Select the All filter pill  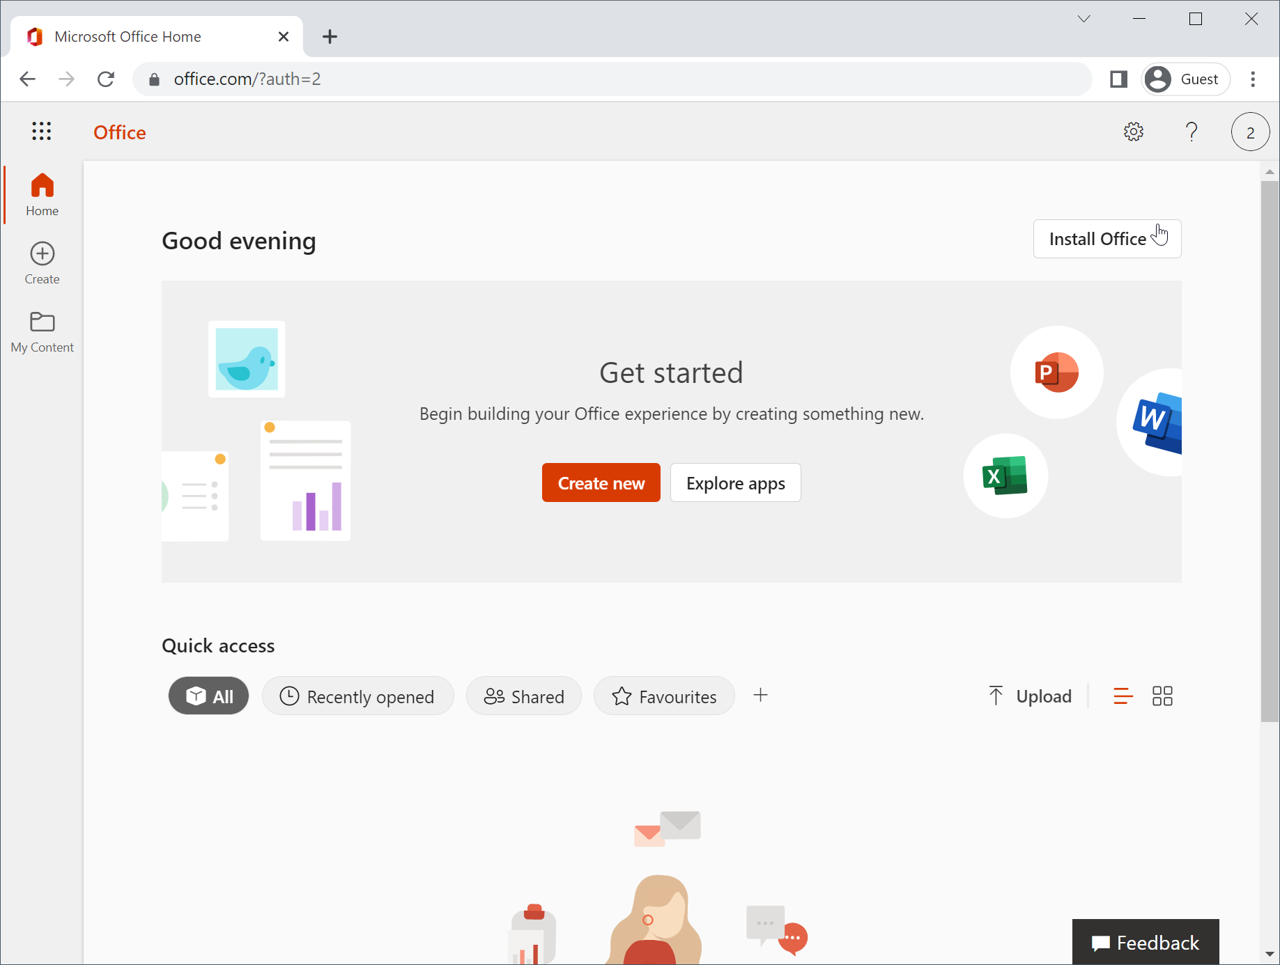click(208, 696)
